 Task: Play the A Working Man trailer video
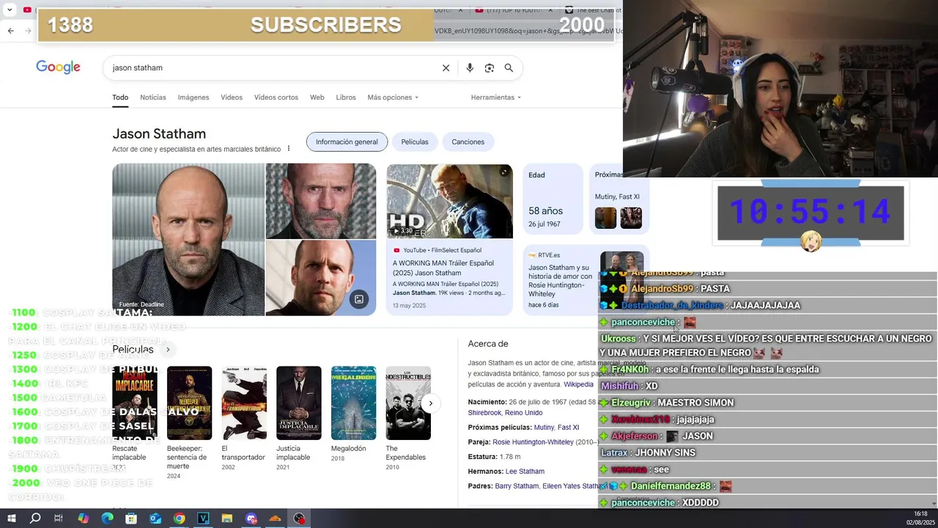tap(450, 201)
